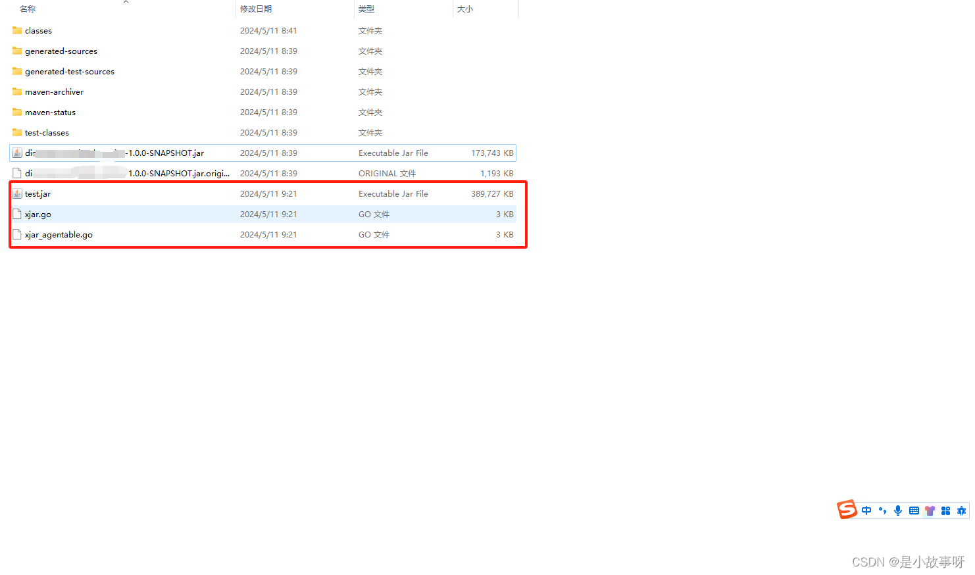975x575 pixels.
Task: Sort by the 大小 column header
Action: (465, 9)
